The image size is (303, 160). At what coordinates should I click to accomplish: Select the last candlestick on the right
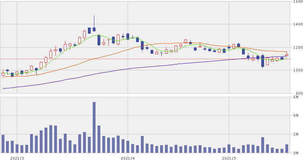coord(287,55)
